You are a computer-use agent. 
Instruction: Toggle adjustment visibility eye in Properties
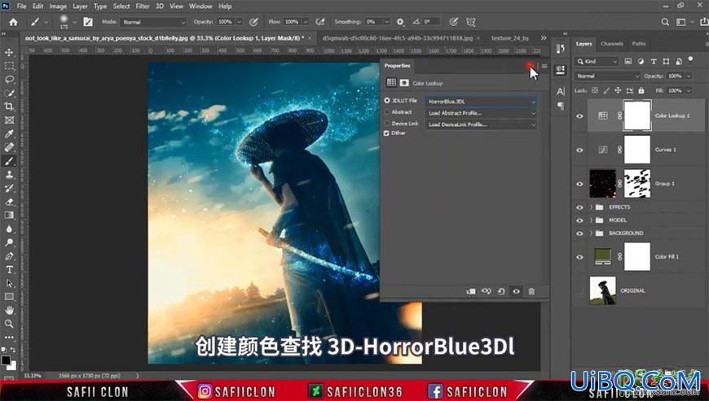tap(516, 291)
